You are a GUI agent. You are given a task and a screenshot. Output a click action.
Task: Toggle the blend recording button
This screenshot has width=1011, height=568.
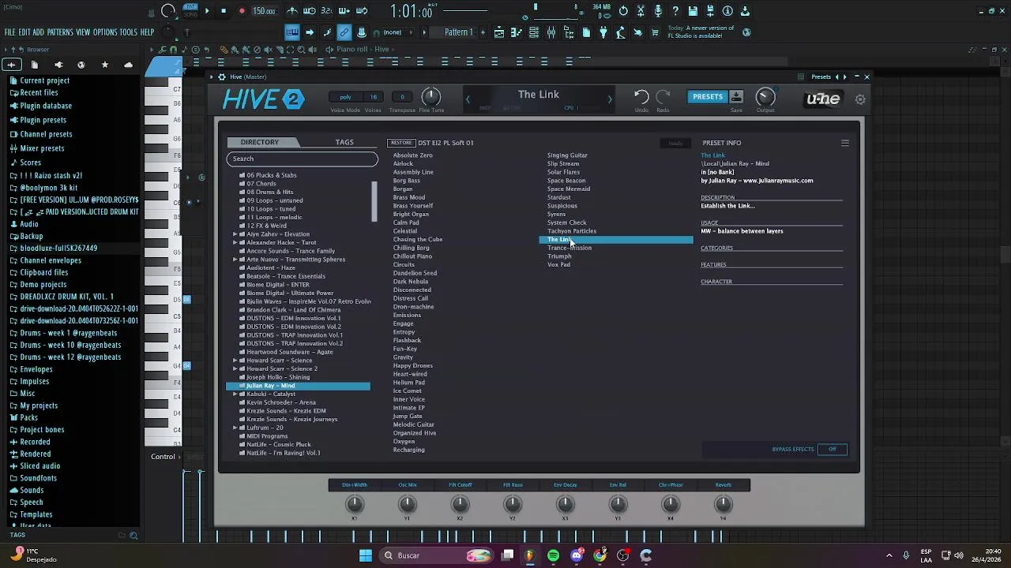tap(344, 11)
